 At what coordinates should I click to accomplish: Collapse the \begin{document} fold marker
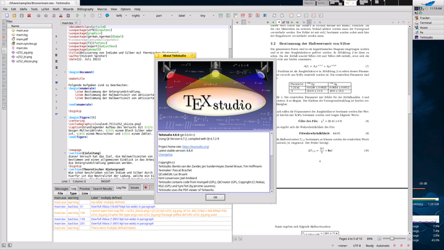(x=65, y=72)
